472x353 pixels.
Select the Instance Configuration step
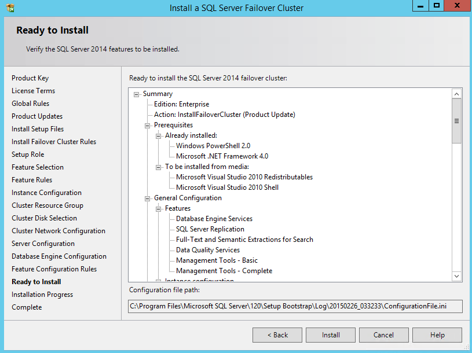pos(47,193)
